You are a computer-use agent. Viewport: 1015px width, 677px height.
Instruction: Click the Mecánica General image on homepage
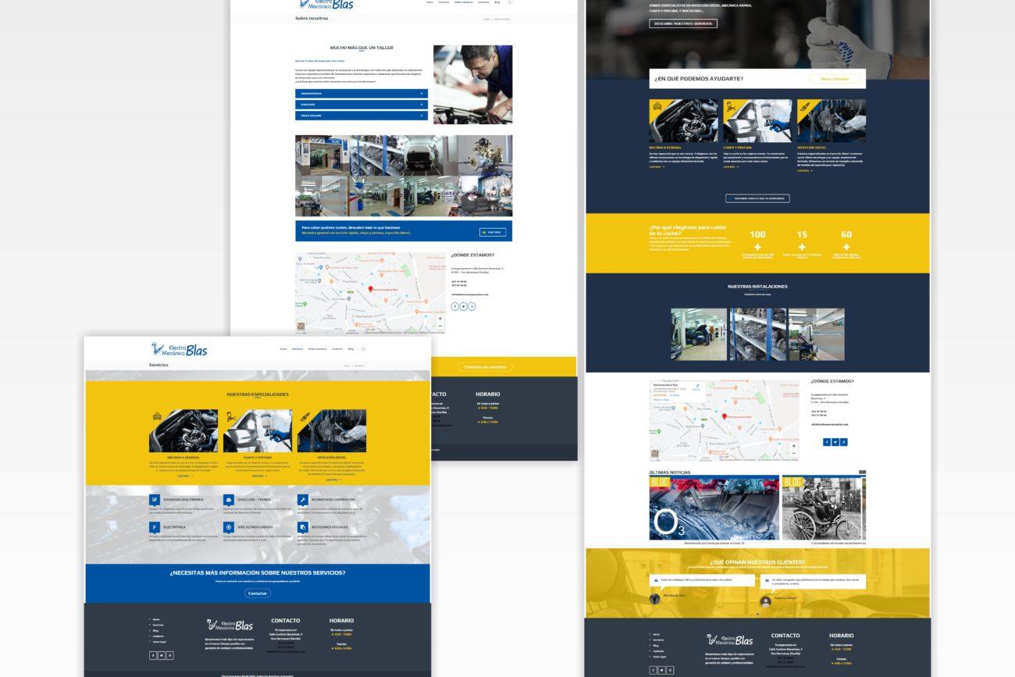pos(683,121)
